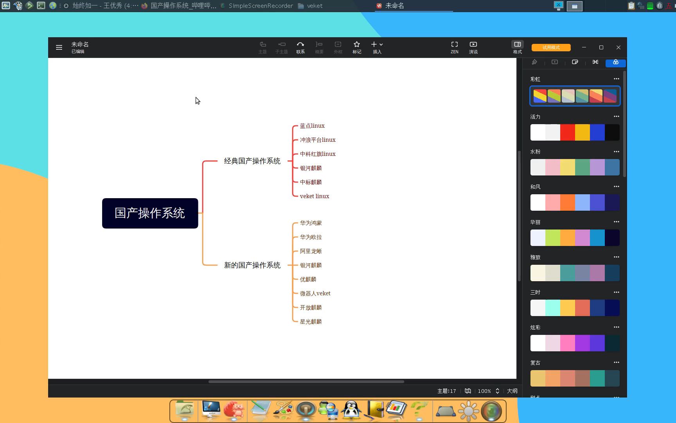Click the 试用模式 trial mode button
The height and width of the screenshot is (423, 676).
point(551,47)
